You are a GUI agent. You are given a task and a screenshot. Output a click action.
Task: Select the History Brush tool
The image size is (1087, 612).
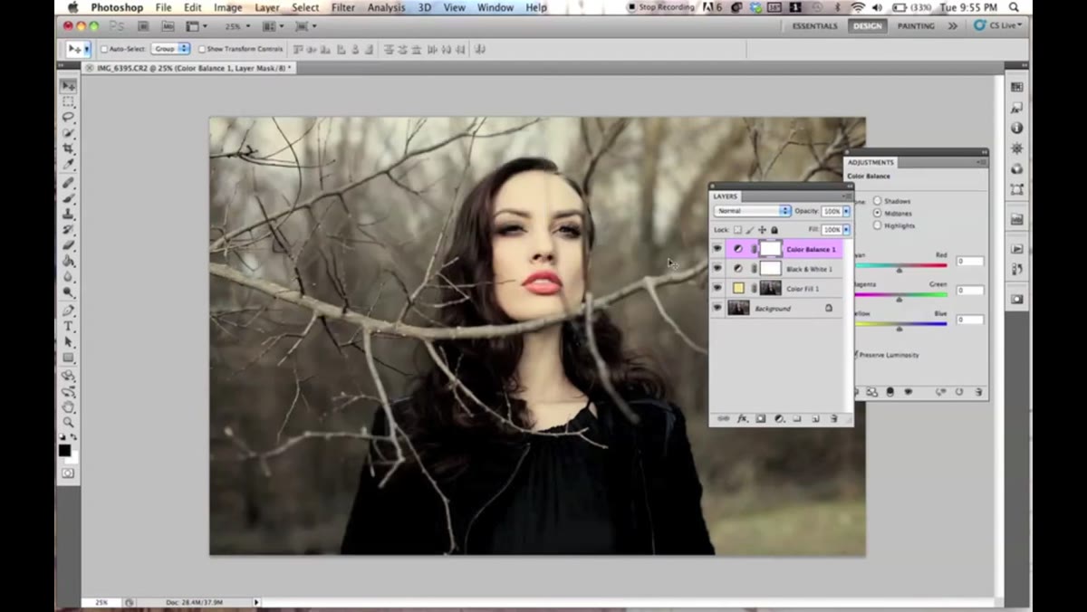(x=68, y=230)
